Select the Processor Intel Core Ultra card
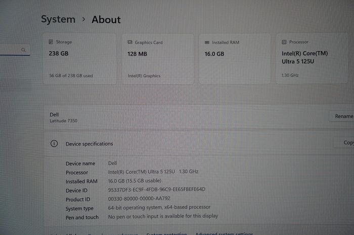Screen dimensions: 354x235 312,58
